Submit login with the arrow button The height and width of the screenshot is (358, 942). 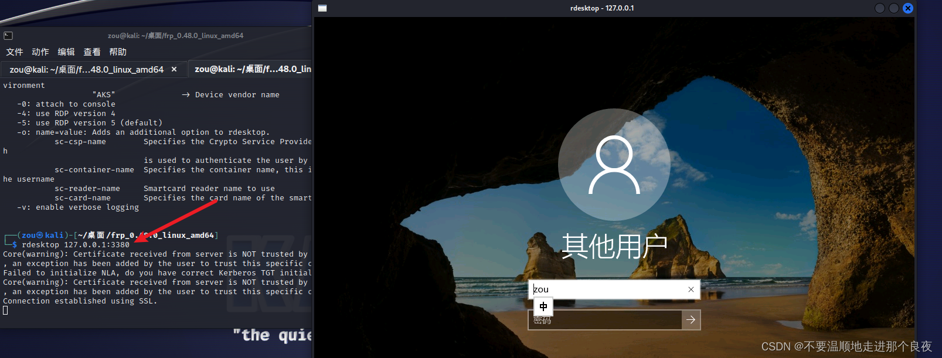tap(691, 320)
